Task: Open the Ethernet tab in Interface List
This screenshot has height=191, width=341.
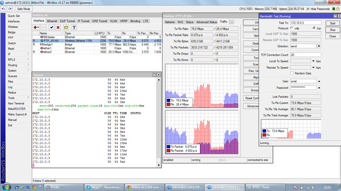Action: click(x=52, y=21)
